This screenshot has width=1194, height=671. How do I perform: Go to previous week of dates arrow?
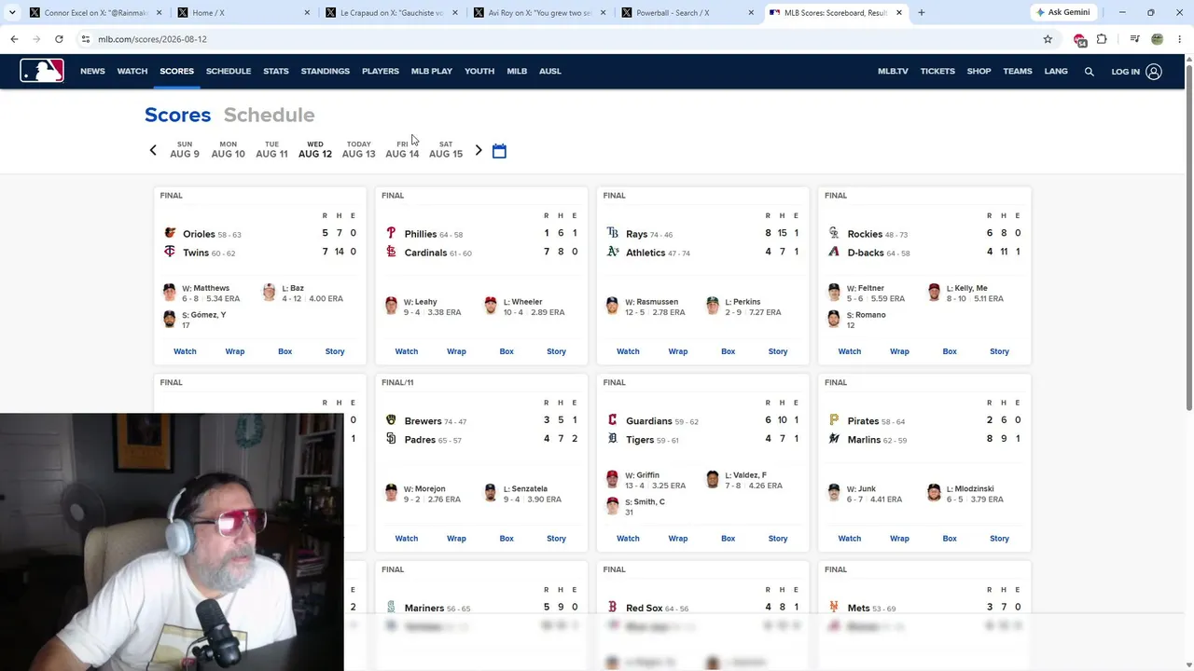click(x=153, y=150)
